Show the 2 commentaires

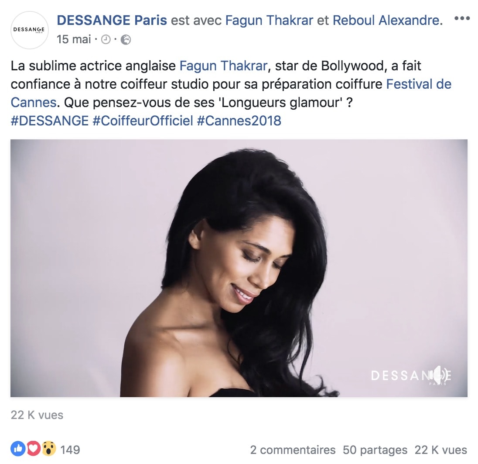[x=293, y=450]
